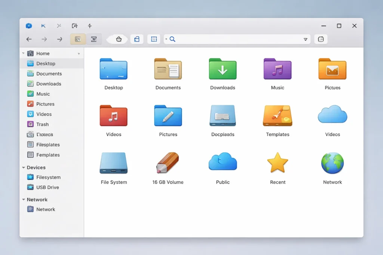Open the Public cloud folder icon
This screenshot has height=255, width=383.
223,162
